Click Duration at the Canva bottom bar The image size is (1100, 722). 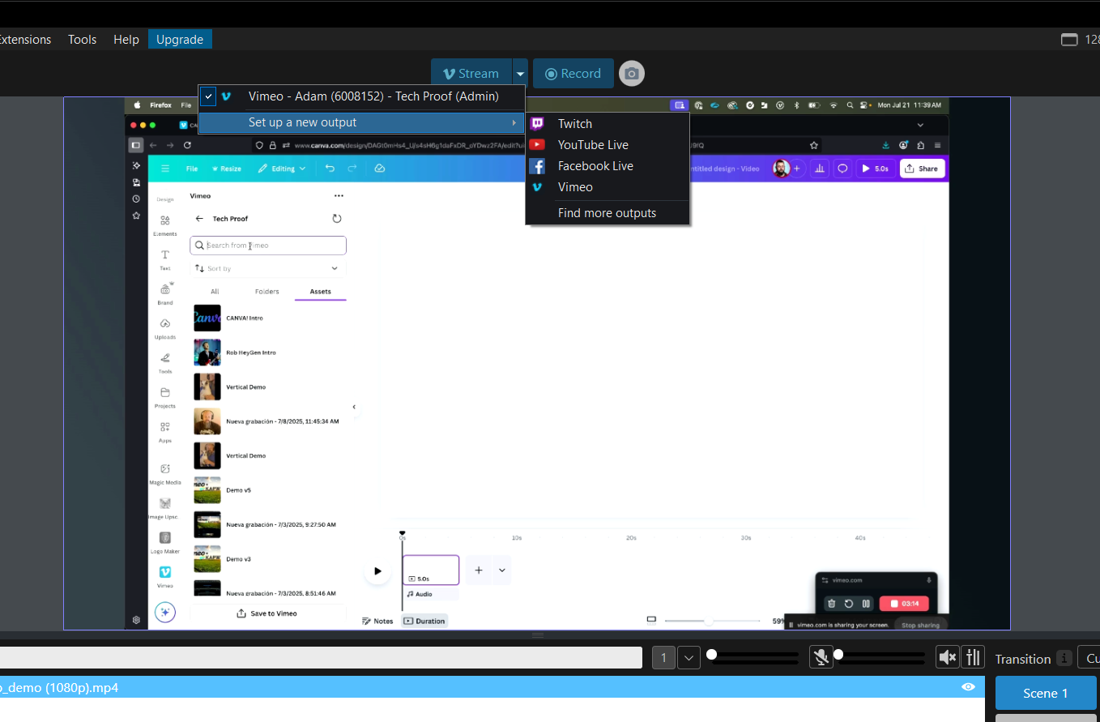pos(425,621)
